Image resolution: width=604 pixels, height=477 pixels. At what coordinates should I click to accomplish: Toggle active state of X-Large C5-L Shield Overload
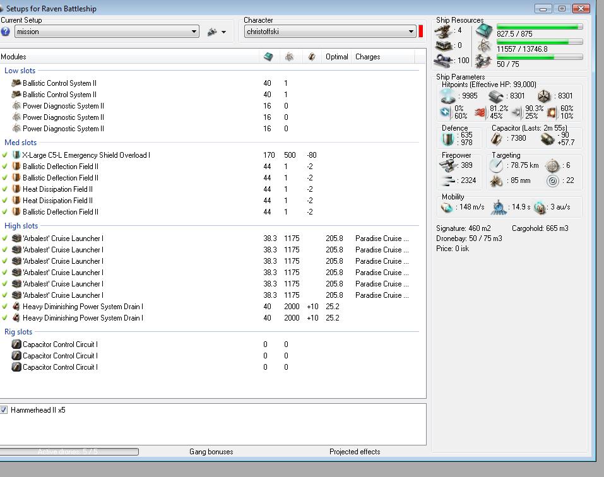[5, 155]
